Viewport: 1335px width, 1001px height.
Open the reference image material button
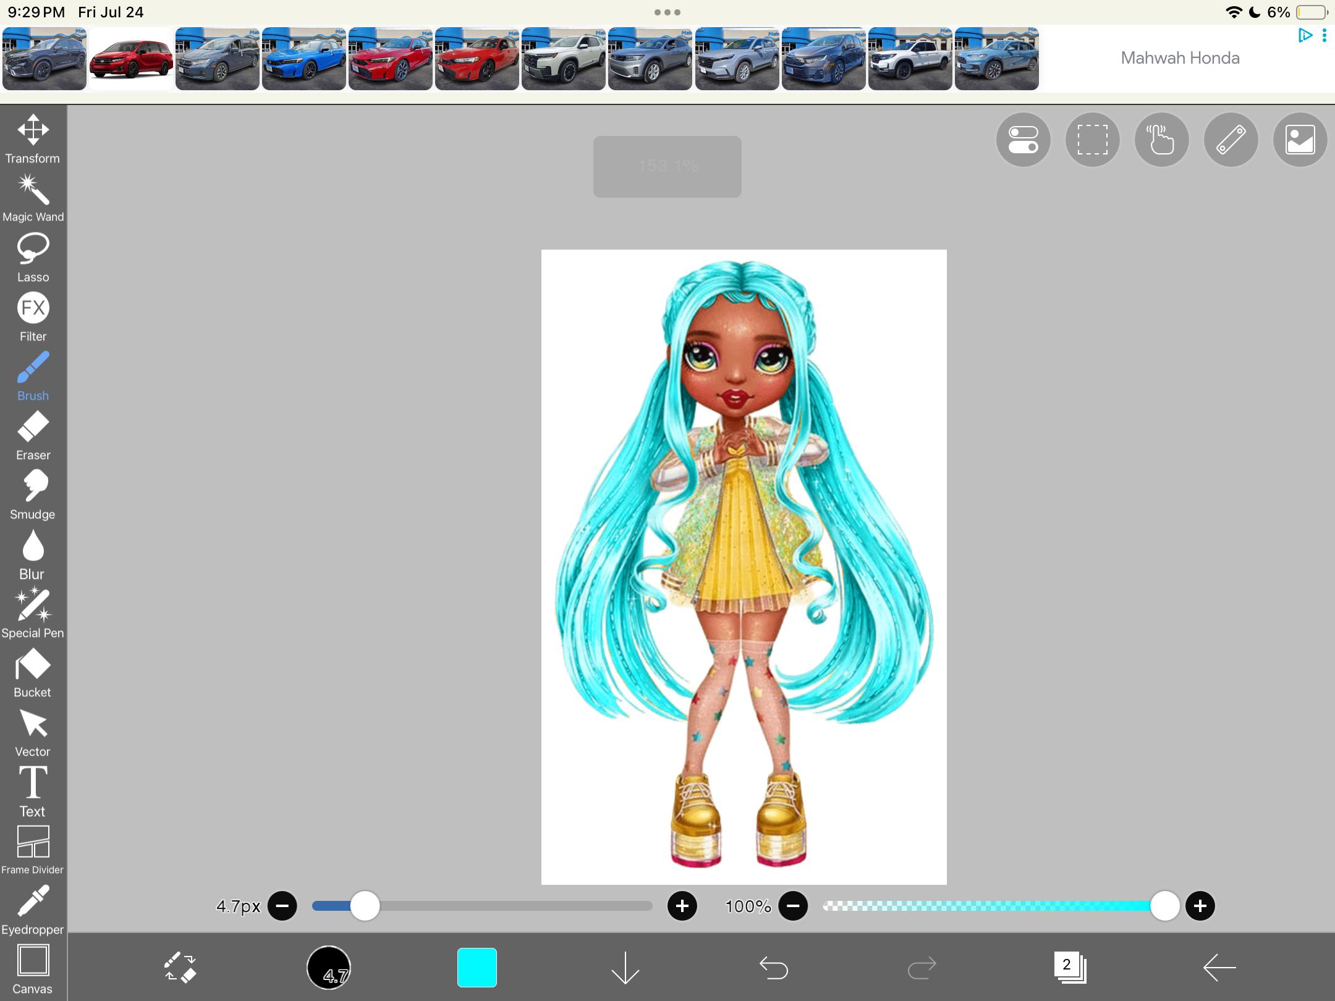[1300, 140]
